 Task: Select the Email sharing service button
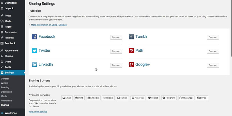click(67, 98)
